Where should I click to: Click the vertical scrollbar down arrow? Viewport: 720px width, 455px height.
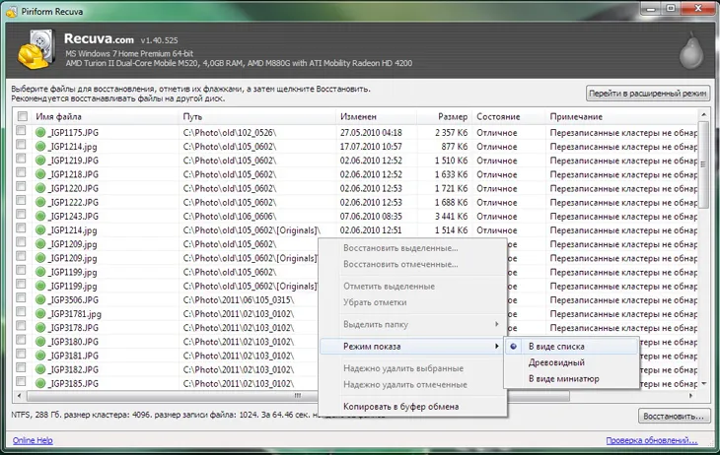(x=703, y=384)
